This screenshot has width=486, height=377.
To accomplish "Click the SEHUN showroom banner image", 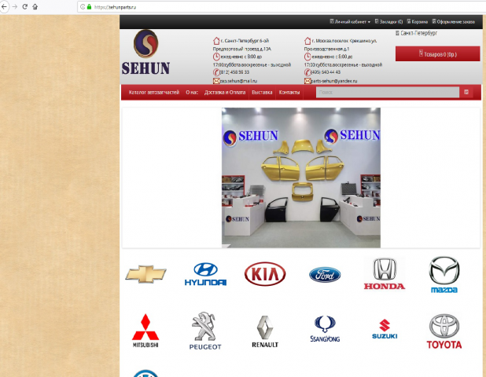I will (301, 178).
